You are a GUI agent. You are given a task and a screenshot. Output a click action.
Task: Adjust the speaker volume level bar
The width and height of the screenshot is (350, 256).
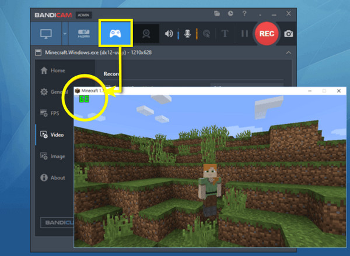[178, 34]
